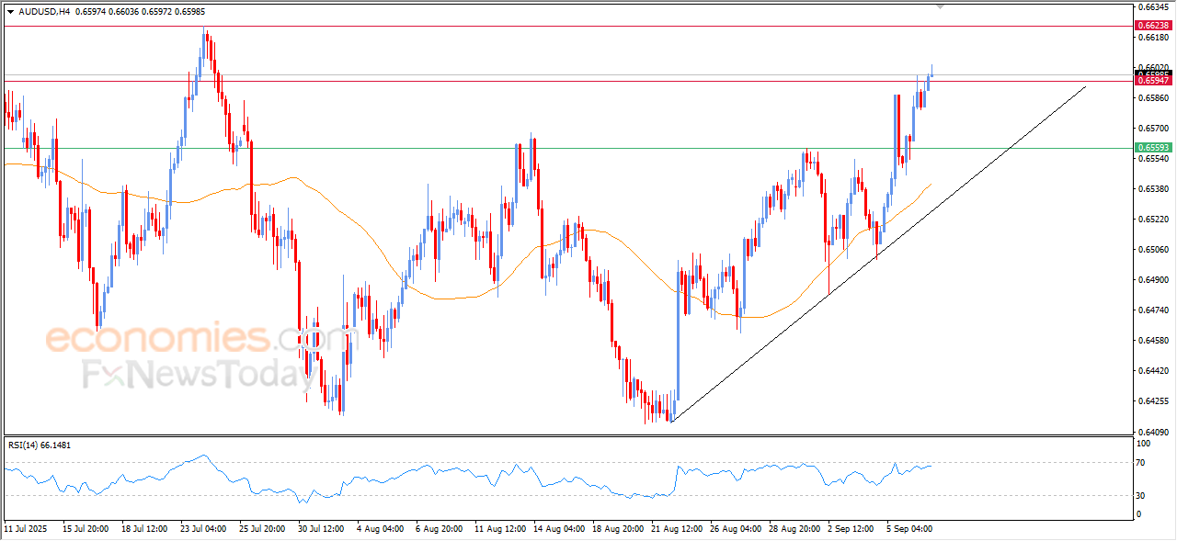Click the 11 Aug 12:00 time label
The width and height of the screenshot is (1177, 541).
[x=499, y=529]
